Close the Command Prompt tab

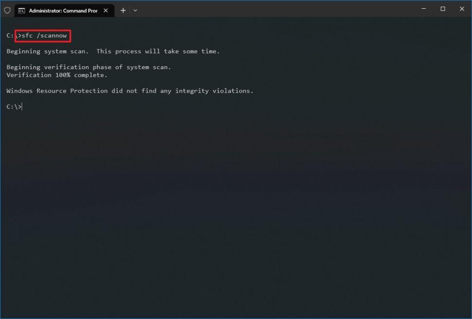106,10
